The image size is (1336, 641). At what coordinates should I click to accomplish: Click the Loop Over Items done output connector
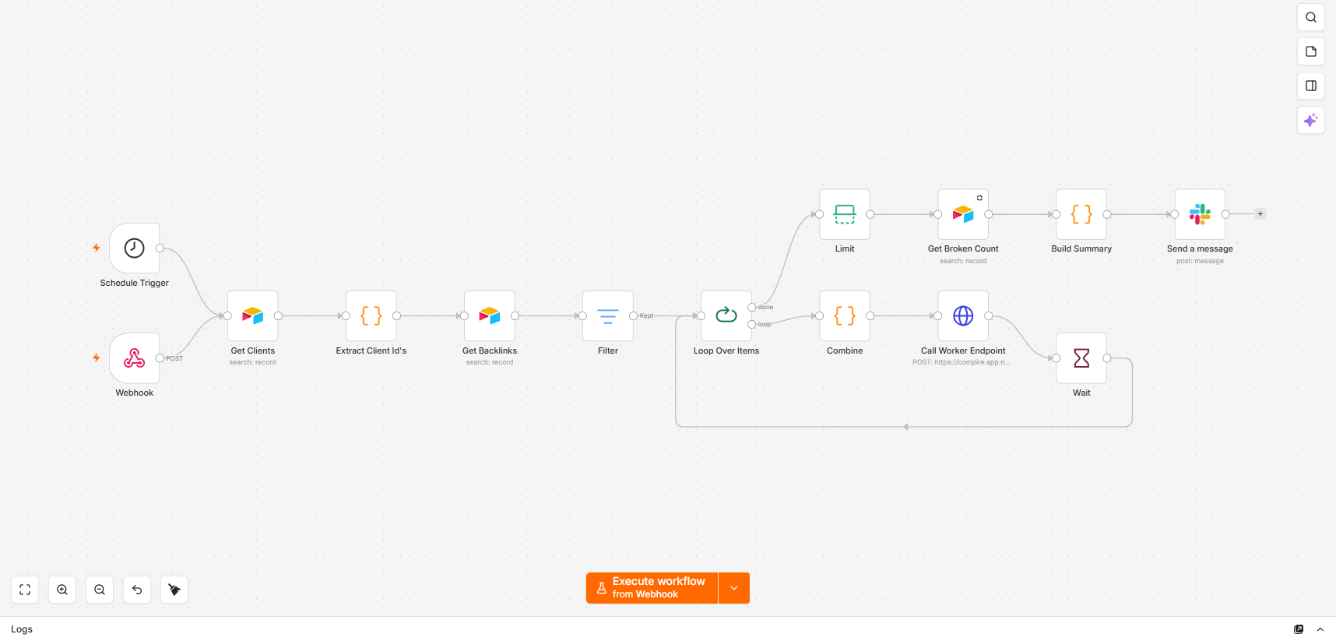(x=751, y=307)
